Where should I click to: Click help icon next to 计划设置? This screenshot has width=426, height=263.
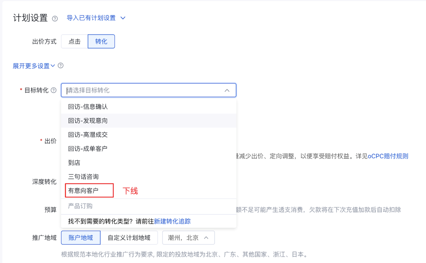point(55,19)
